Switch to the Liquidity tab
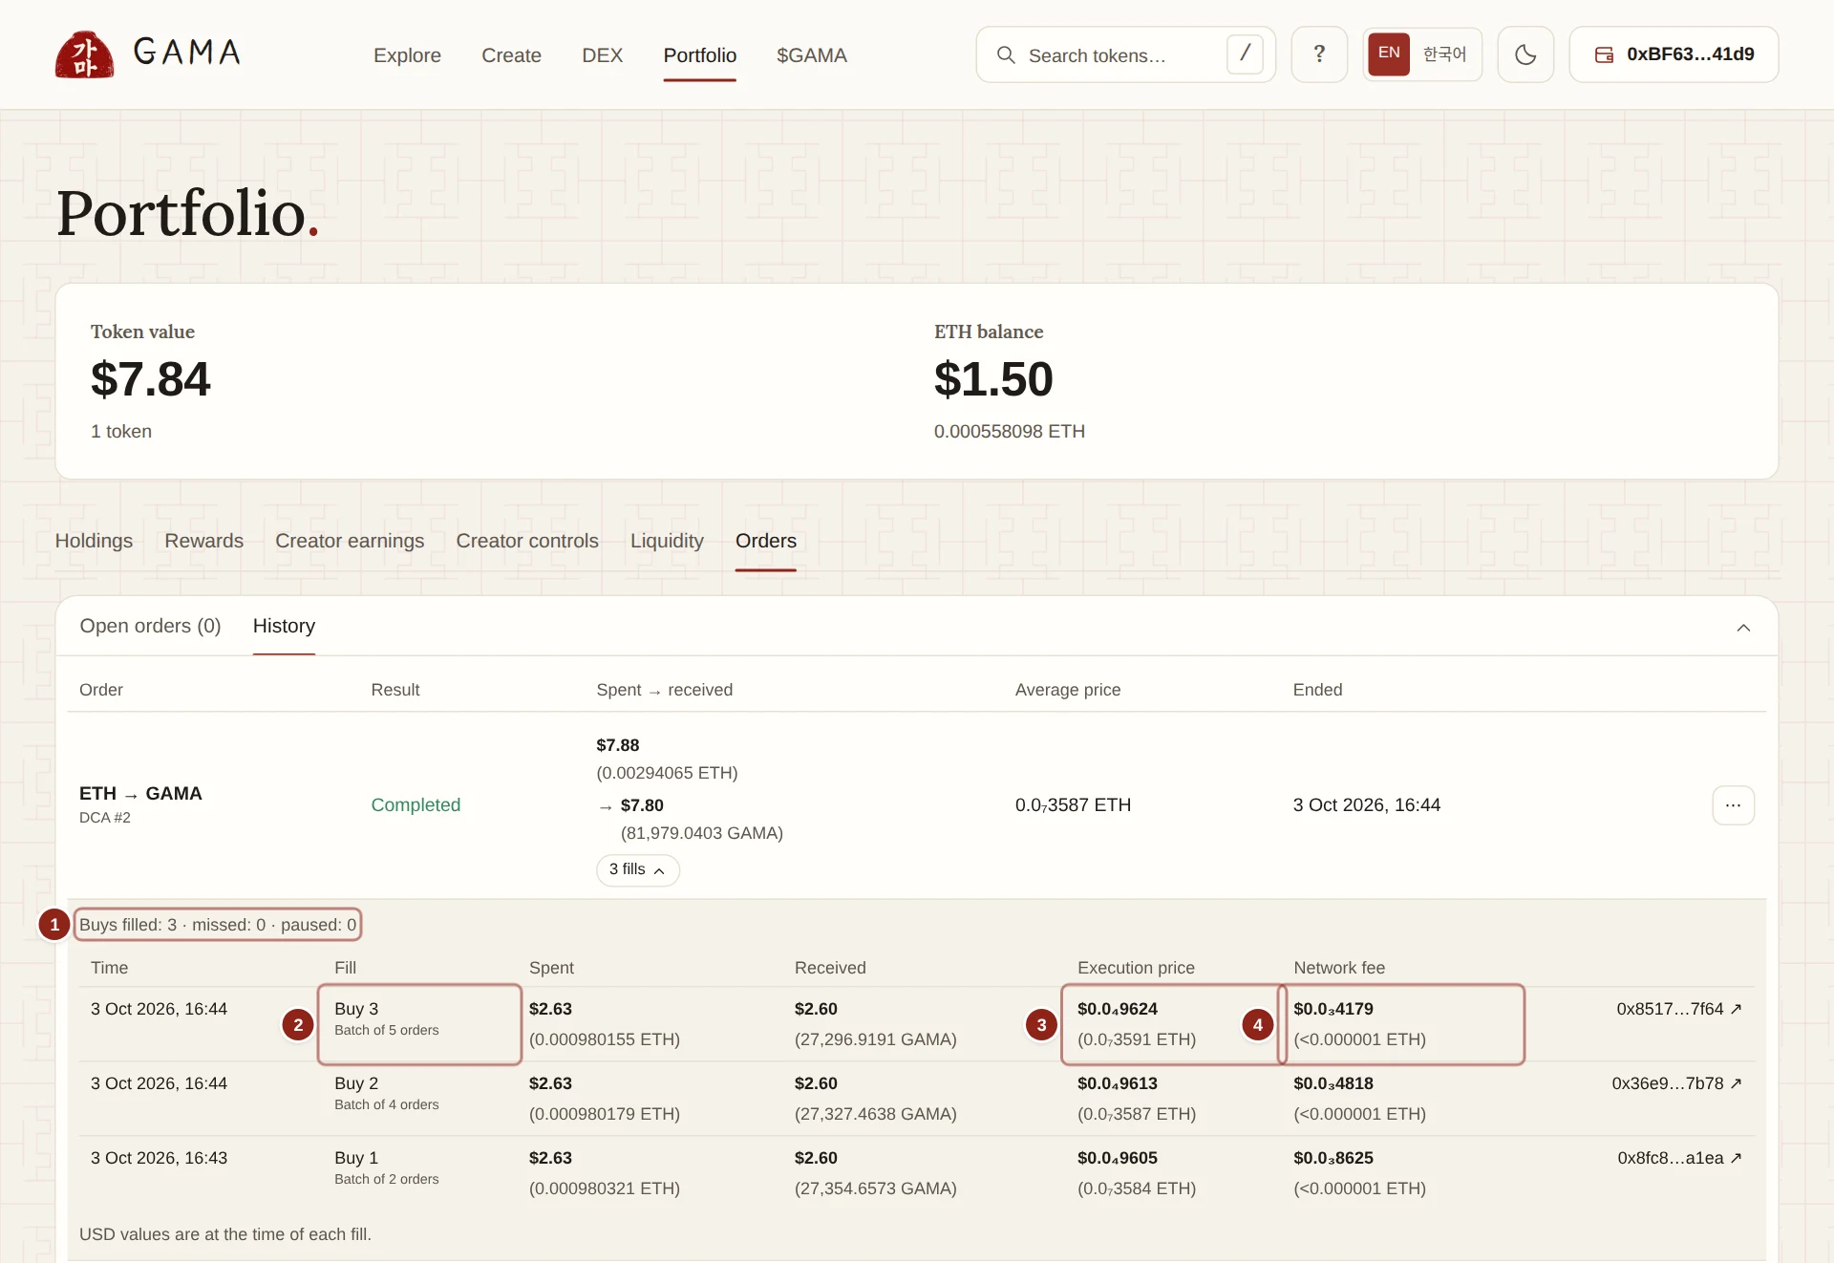1834x1263 pixels. (x=667, y=541)
